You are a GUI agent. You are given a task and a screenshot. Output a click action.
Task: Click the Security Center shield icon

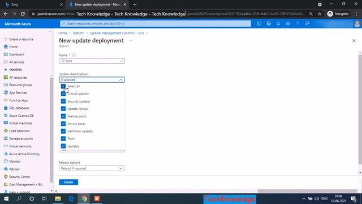coord(6,177)
